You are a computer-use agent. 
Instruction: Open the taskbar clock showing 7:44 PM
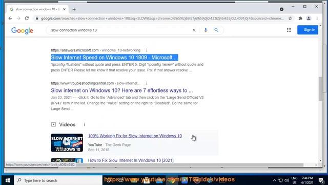pos(307,180)
